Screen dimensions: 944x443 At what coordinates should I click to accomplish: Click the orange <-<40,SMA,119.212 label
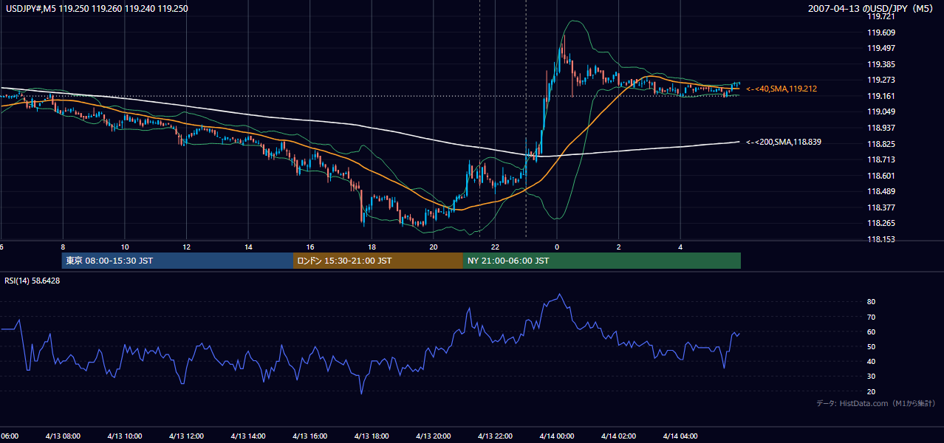[781, 89]
